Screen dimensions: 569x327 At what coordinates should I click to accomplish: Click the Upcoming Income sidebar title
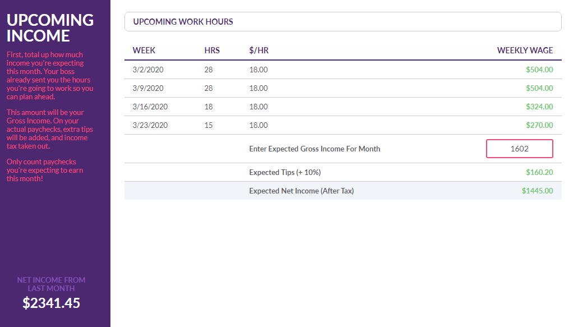pos(50,28)
